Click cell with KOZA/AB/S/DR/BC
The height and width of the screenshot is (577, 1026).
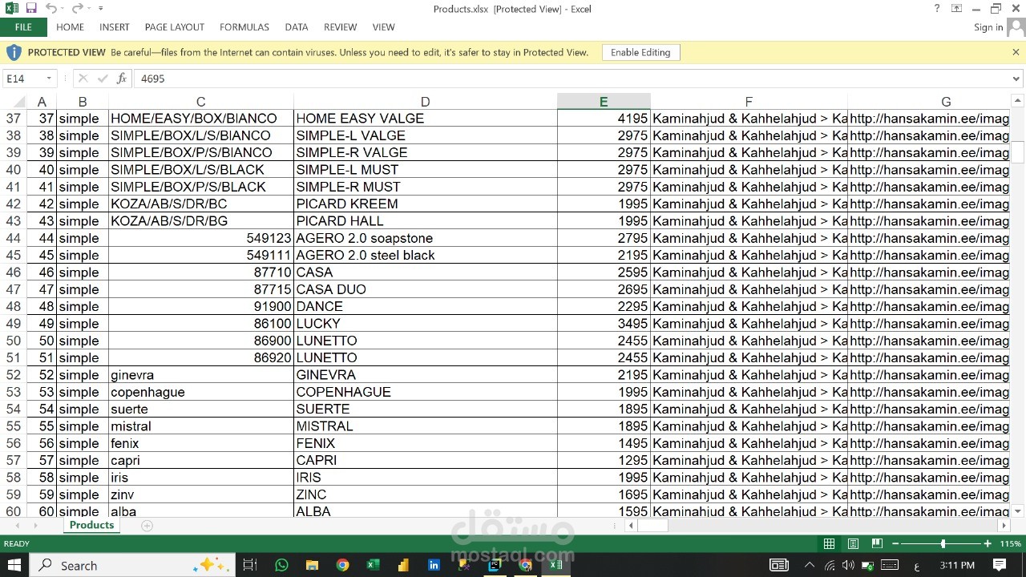tap(201, 204)
